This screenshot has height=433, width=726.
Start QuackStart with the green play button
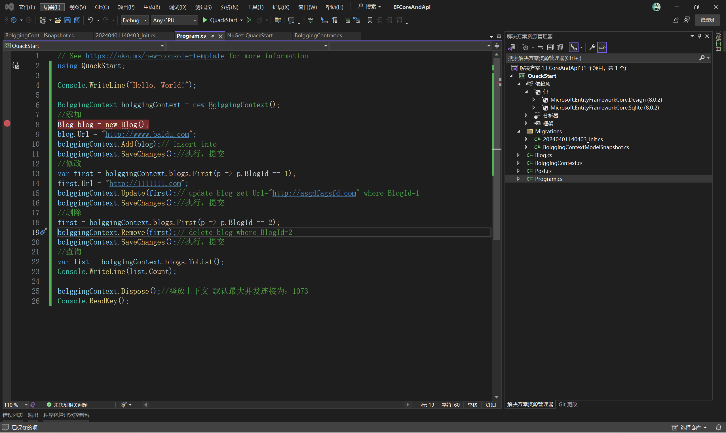pos(205,20)
